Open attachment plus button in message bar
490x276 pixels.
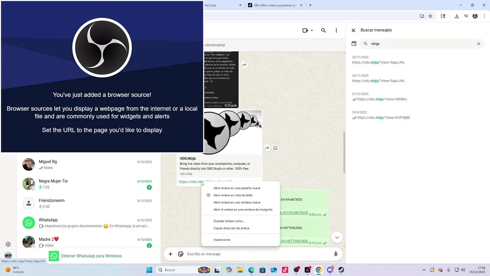(x=171, y=254)
